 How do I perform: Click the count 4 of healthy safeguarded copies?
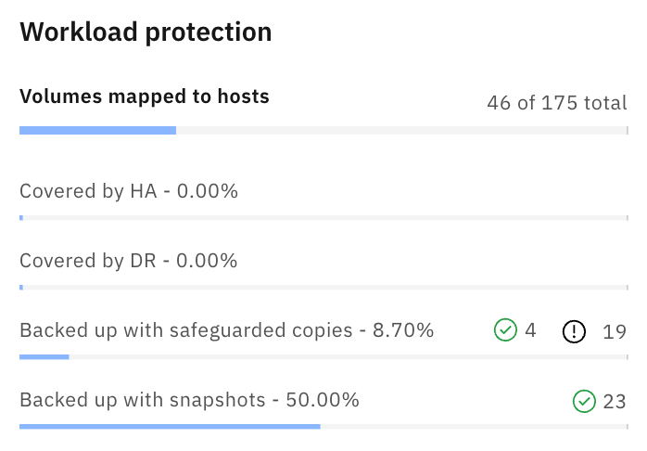[530, 330]
